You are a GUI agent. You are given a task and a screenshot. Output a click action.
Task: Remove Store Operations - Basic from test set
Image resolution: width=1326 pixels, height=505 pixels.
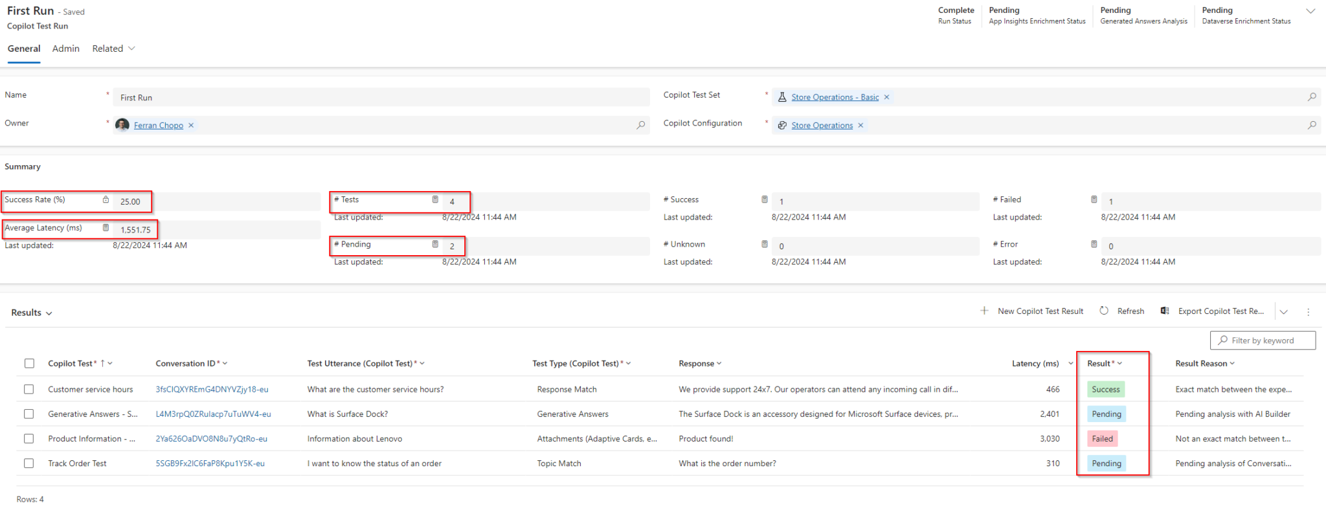pos(887,97)
